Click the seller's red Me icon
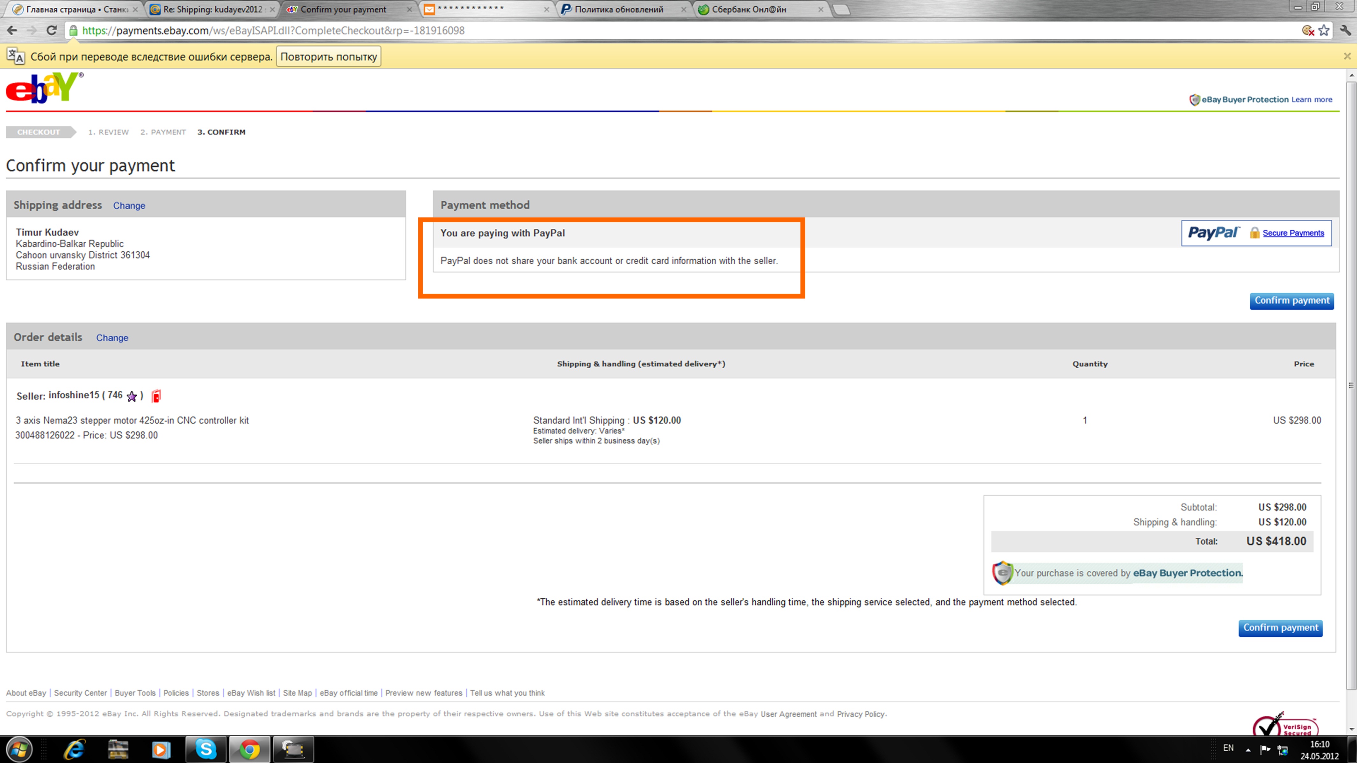The image size is (1359, 765). (156, 396)
